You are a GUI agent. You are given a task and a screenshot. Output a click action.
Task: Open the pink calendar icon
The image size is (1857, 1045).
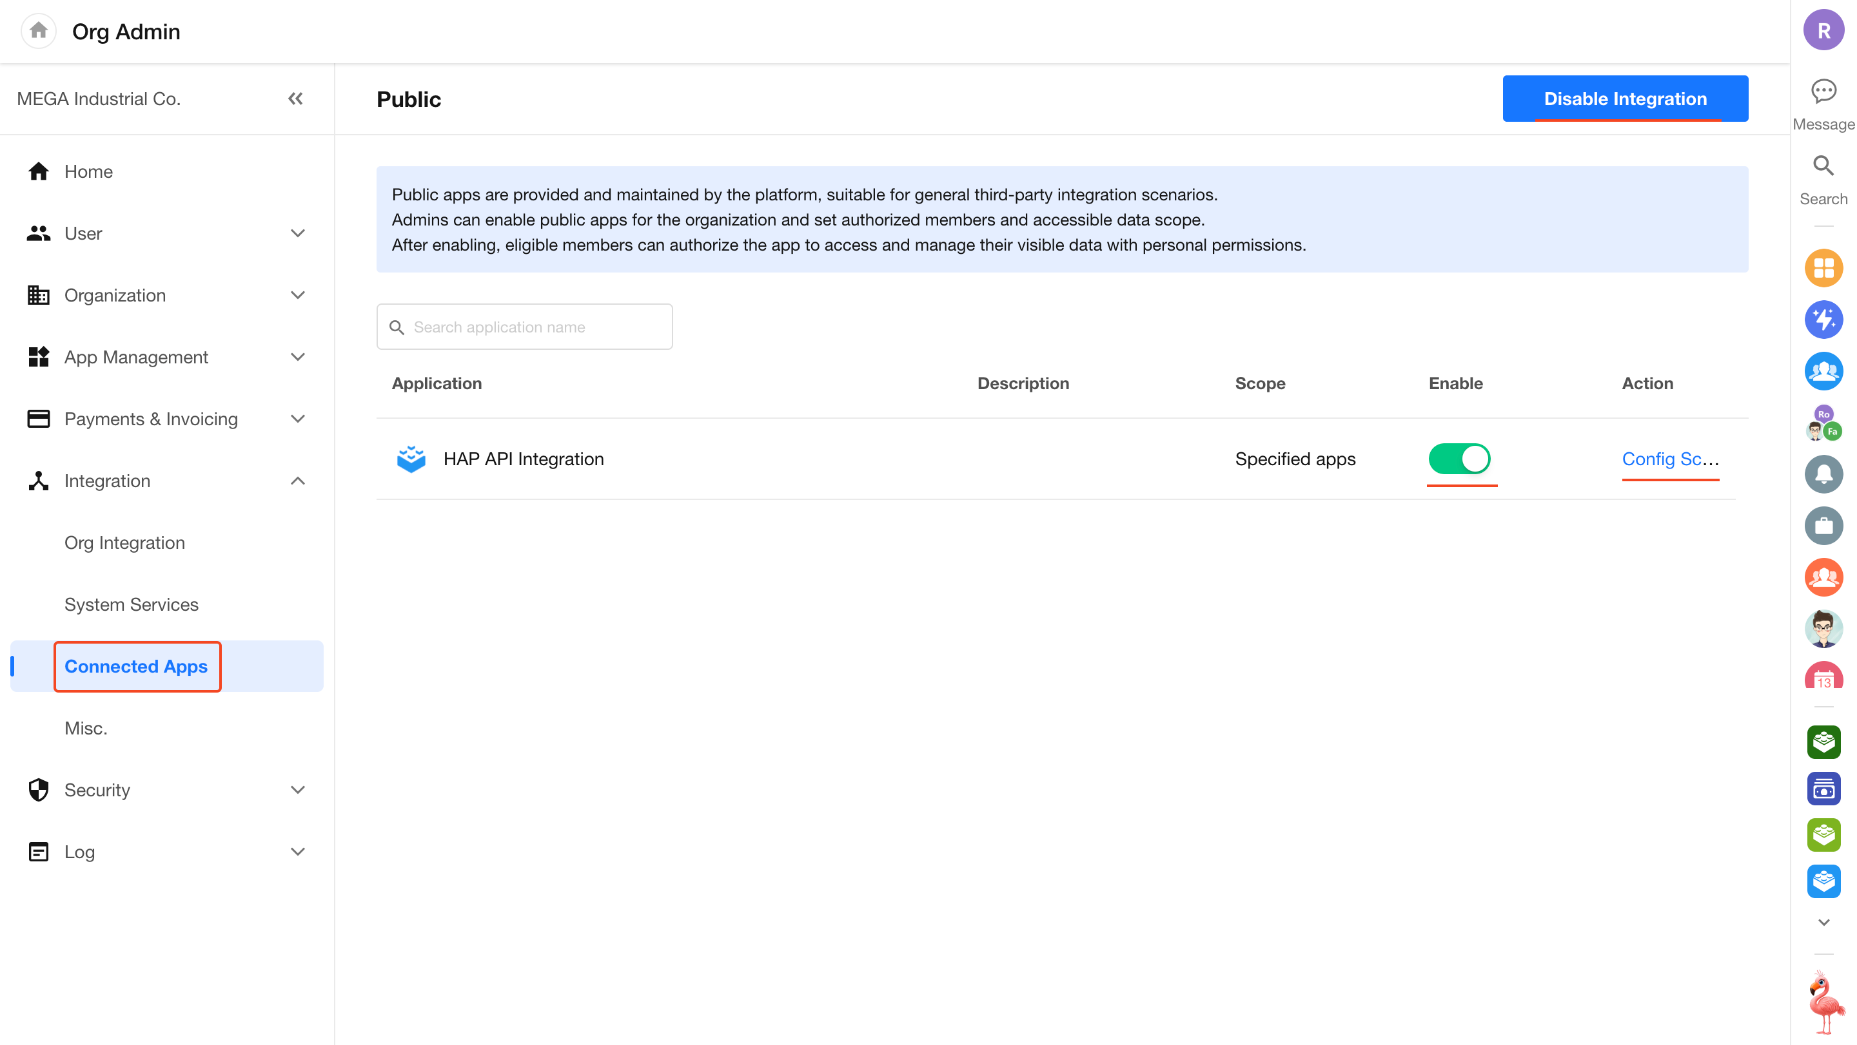coord(1823,678)
